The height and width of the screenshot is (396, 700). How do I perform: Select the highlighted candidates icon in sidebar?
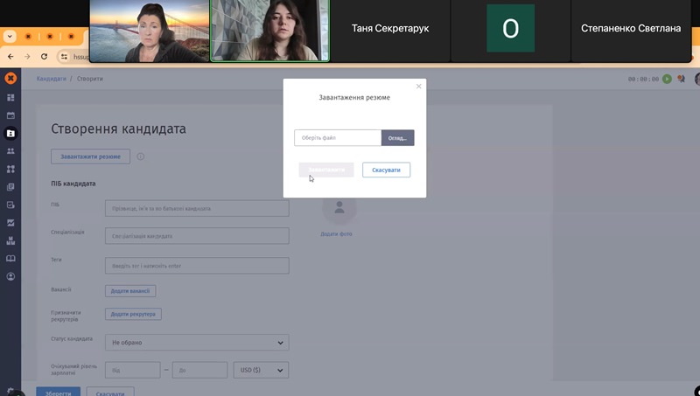[10, 134]
